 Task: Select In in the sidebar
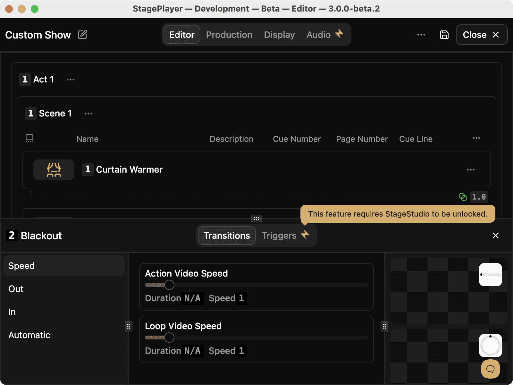64,312
